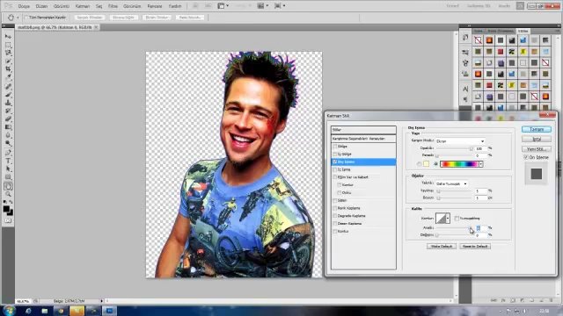Select the Brush tool
The image size is (563, 316).
coord(8,95)
